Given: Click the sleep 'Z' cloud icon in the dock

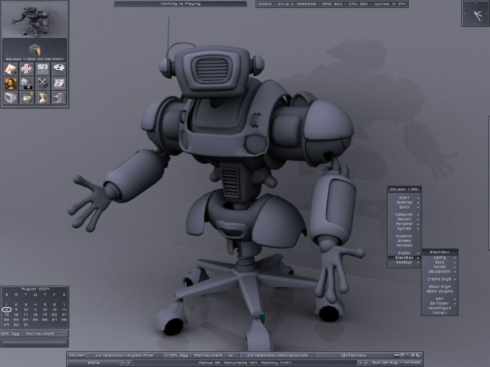Looking at the screenshot, I should 58,69.
